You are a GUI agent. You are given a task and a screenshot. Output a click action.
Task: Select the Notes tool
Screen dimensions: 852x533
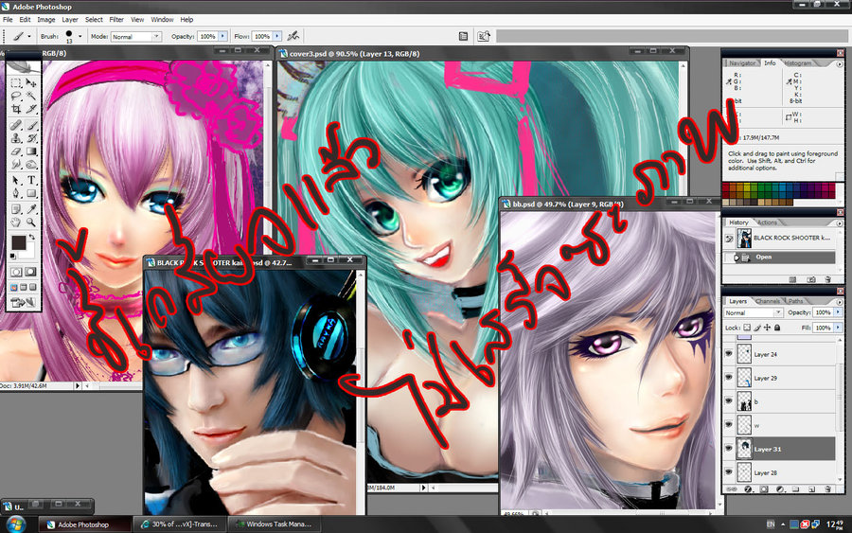pyautogui.click(x=16, y=208)
